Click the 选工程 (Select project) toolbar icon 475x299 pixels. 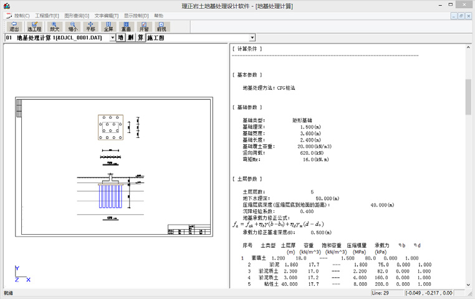(x=34, y=27)
